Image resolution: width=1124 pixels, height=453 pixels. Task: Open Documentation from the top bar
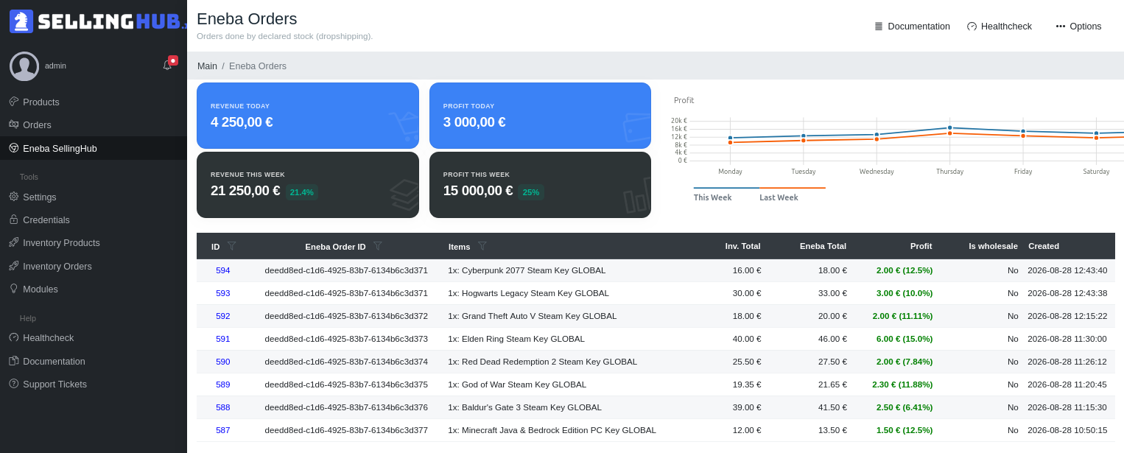pyautogui.click(x=912, y=27)
